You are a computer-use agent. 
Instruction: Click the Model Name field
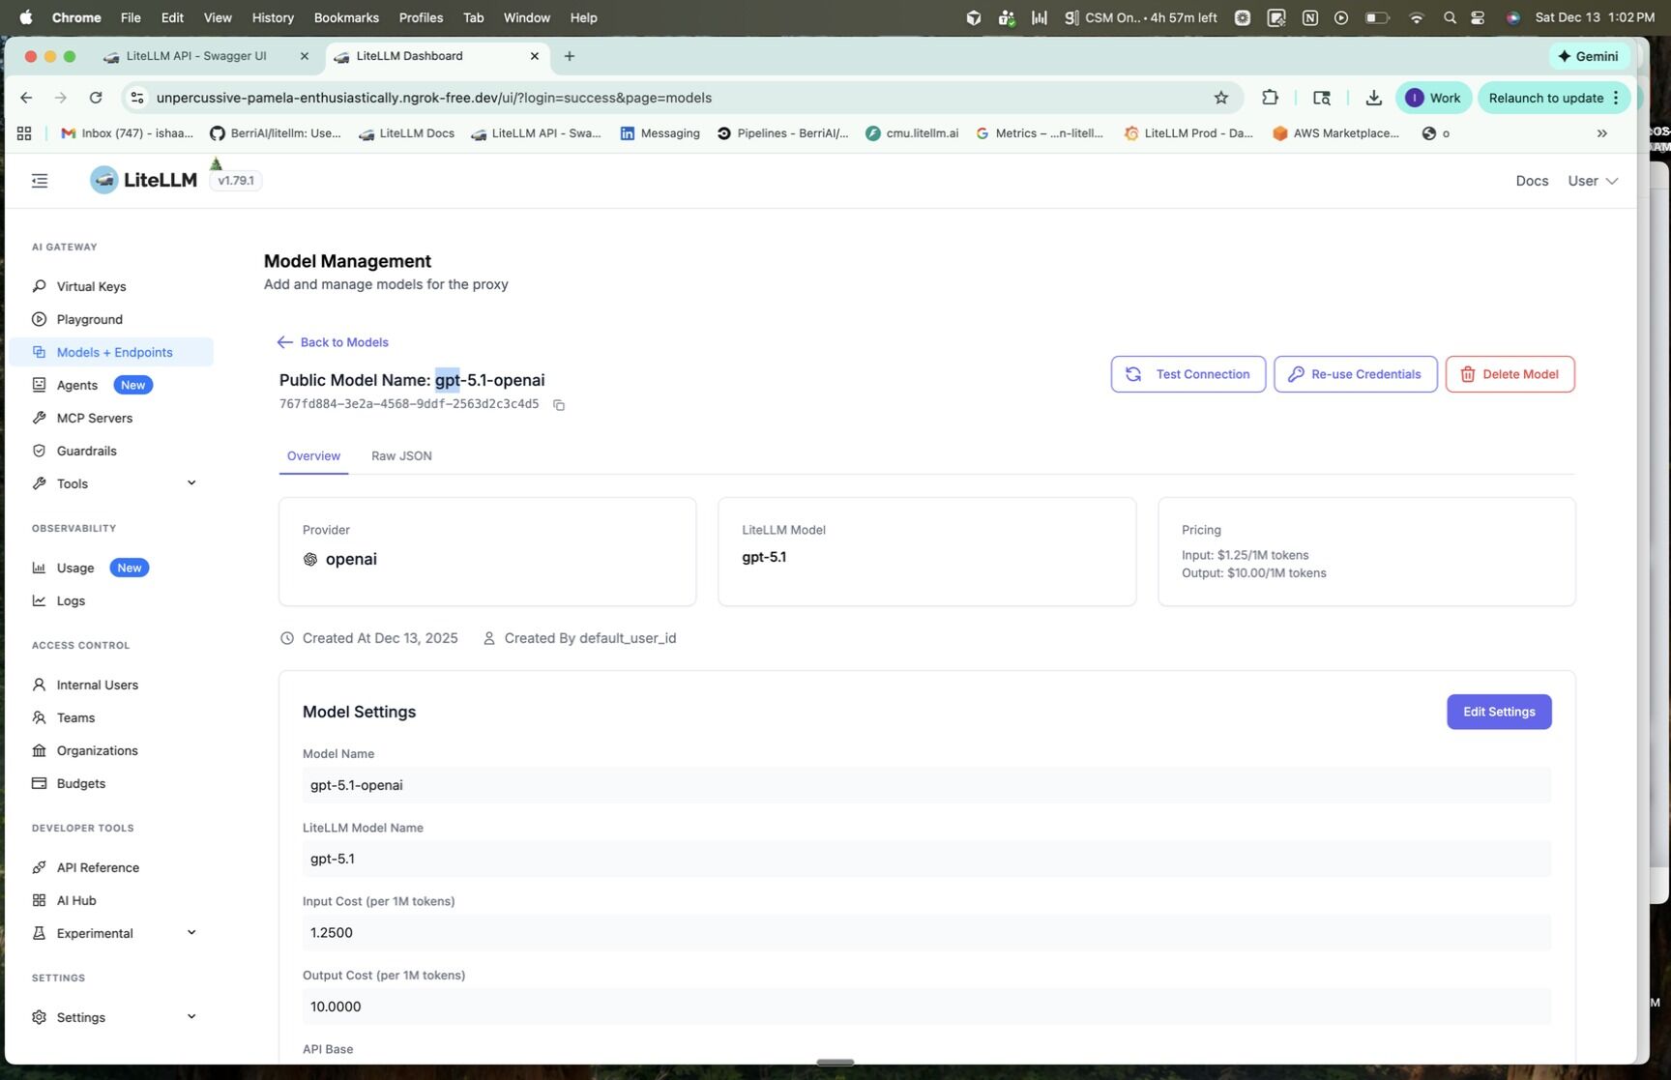point(926,785)
